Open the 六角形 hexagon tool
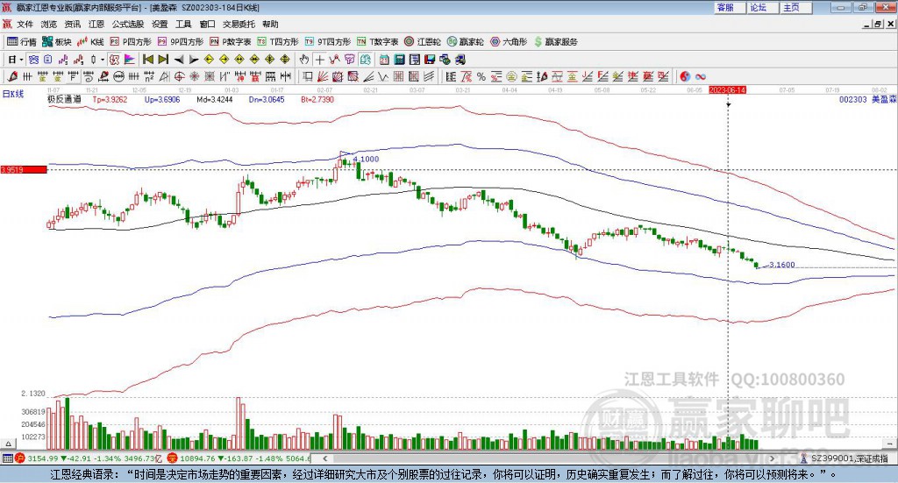The height and width of the screenshot is (483, 898). click(509, 42)
